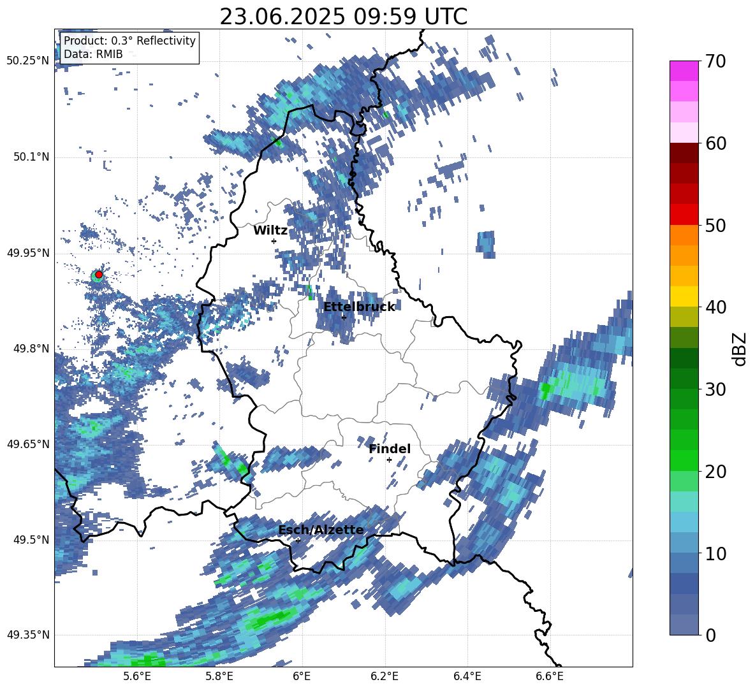Click the magenta 70 dBZ colorbar segment
755x689 pixels.
[x=684, y=71]
